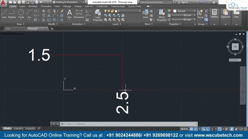This screenshot has width=248, height=139.
Task: Activate the Fillet modify tool
Action: click(x=54, y=15)
